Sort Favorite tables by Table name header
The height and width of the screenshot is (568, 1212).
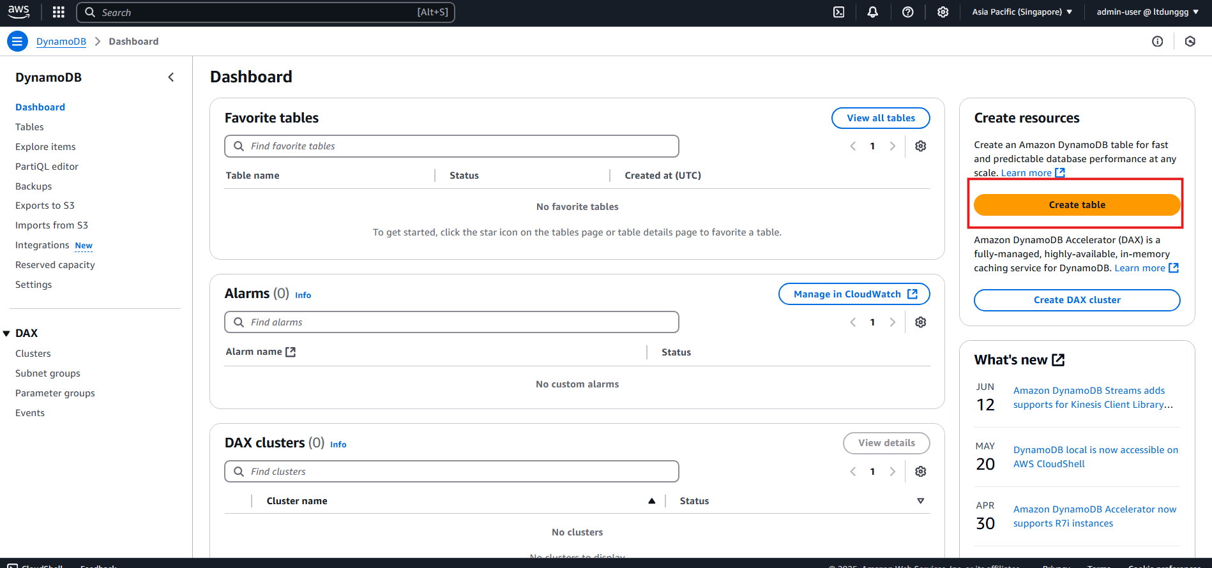point(252,176)
